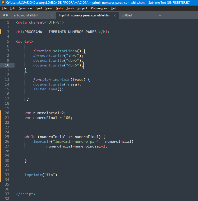The height and width of the screenshot is (201, 198).
Task: Click the var numeroFinal = 100 line
Action: tap(48, 118)
